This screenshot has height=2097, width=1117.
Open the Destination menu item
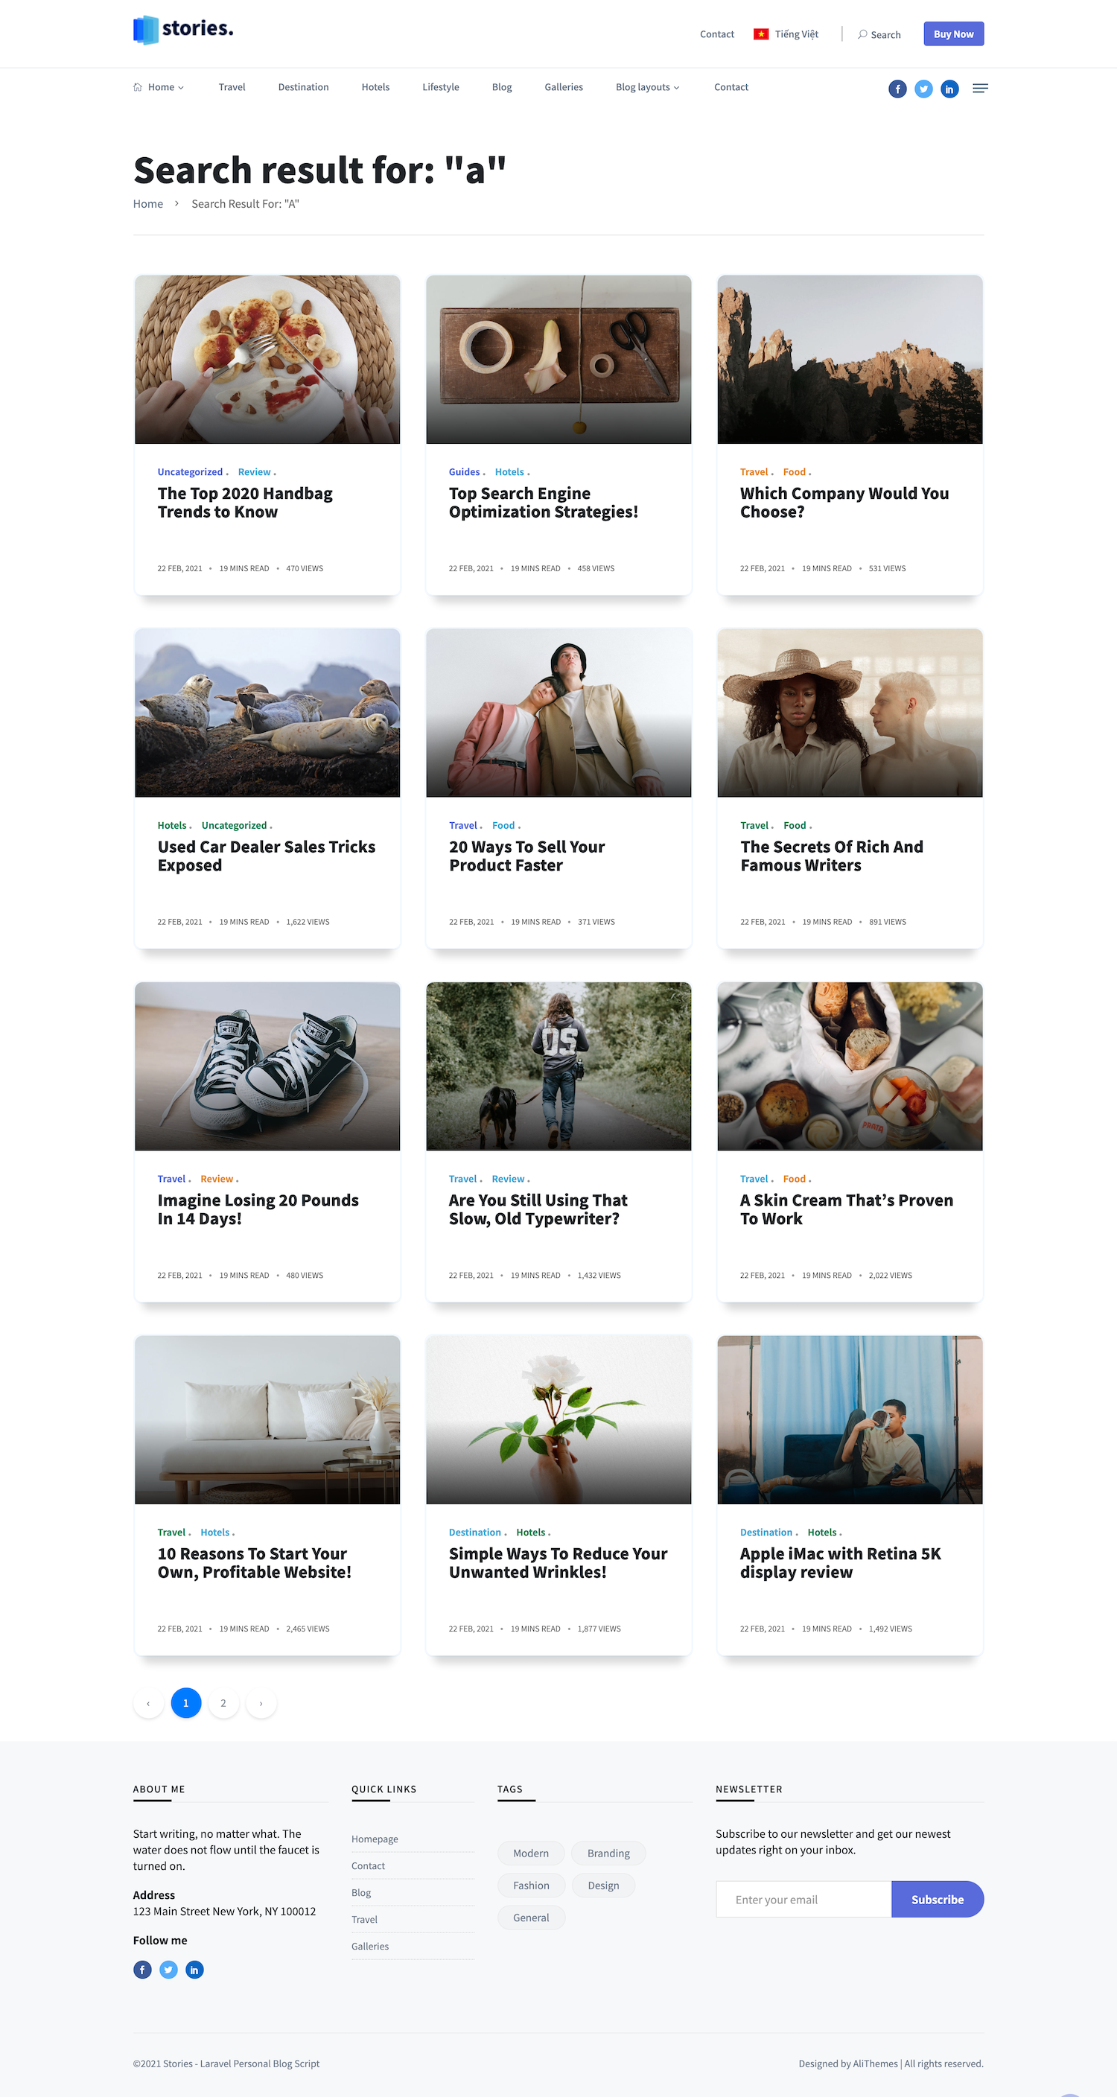tap(304, 87)
